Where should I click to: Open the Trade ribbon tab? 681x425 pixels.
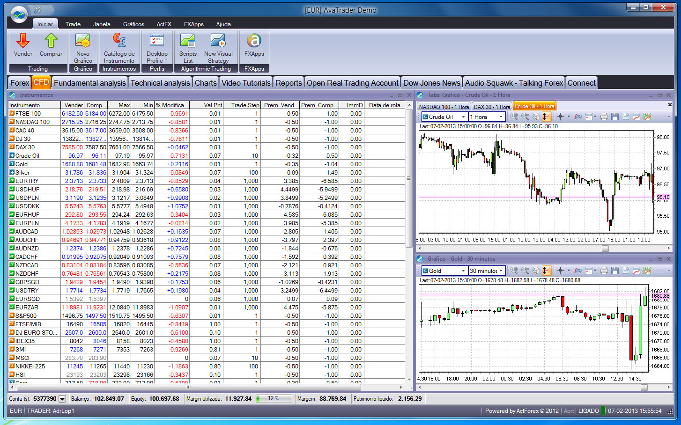click(73, 24)
